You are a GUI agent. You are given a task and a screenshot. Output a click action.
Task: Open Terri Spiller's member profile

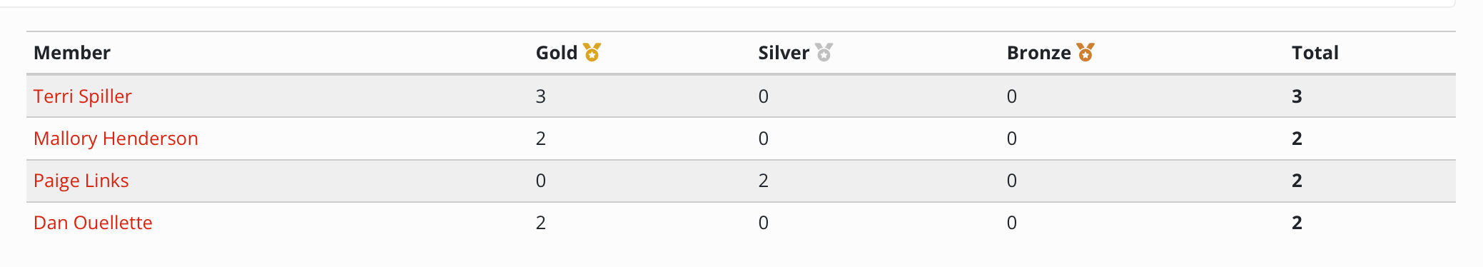[83, 96]
